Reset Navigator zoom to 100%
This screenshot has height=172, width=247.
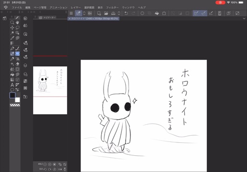54,164
